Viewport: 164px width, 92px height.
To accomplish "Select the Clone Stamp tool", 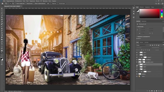I will tap(2, 28).
